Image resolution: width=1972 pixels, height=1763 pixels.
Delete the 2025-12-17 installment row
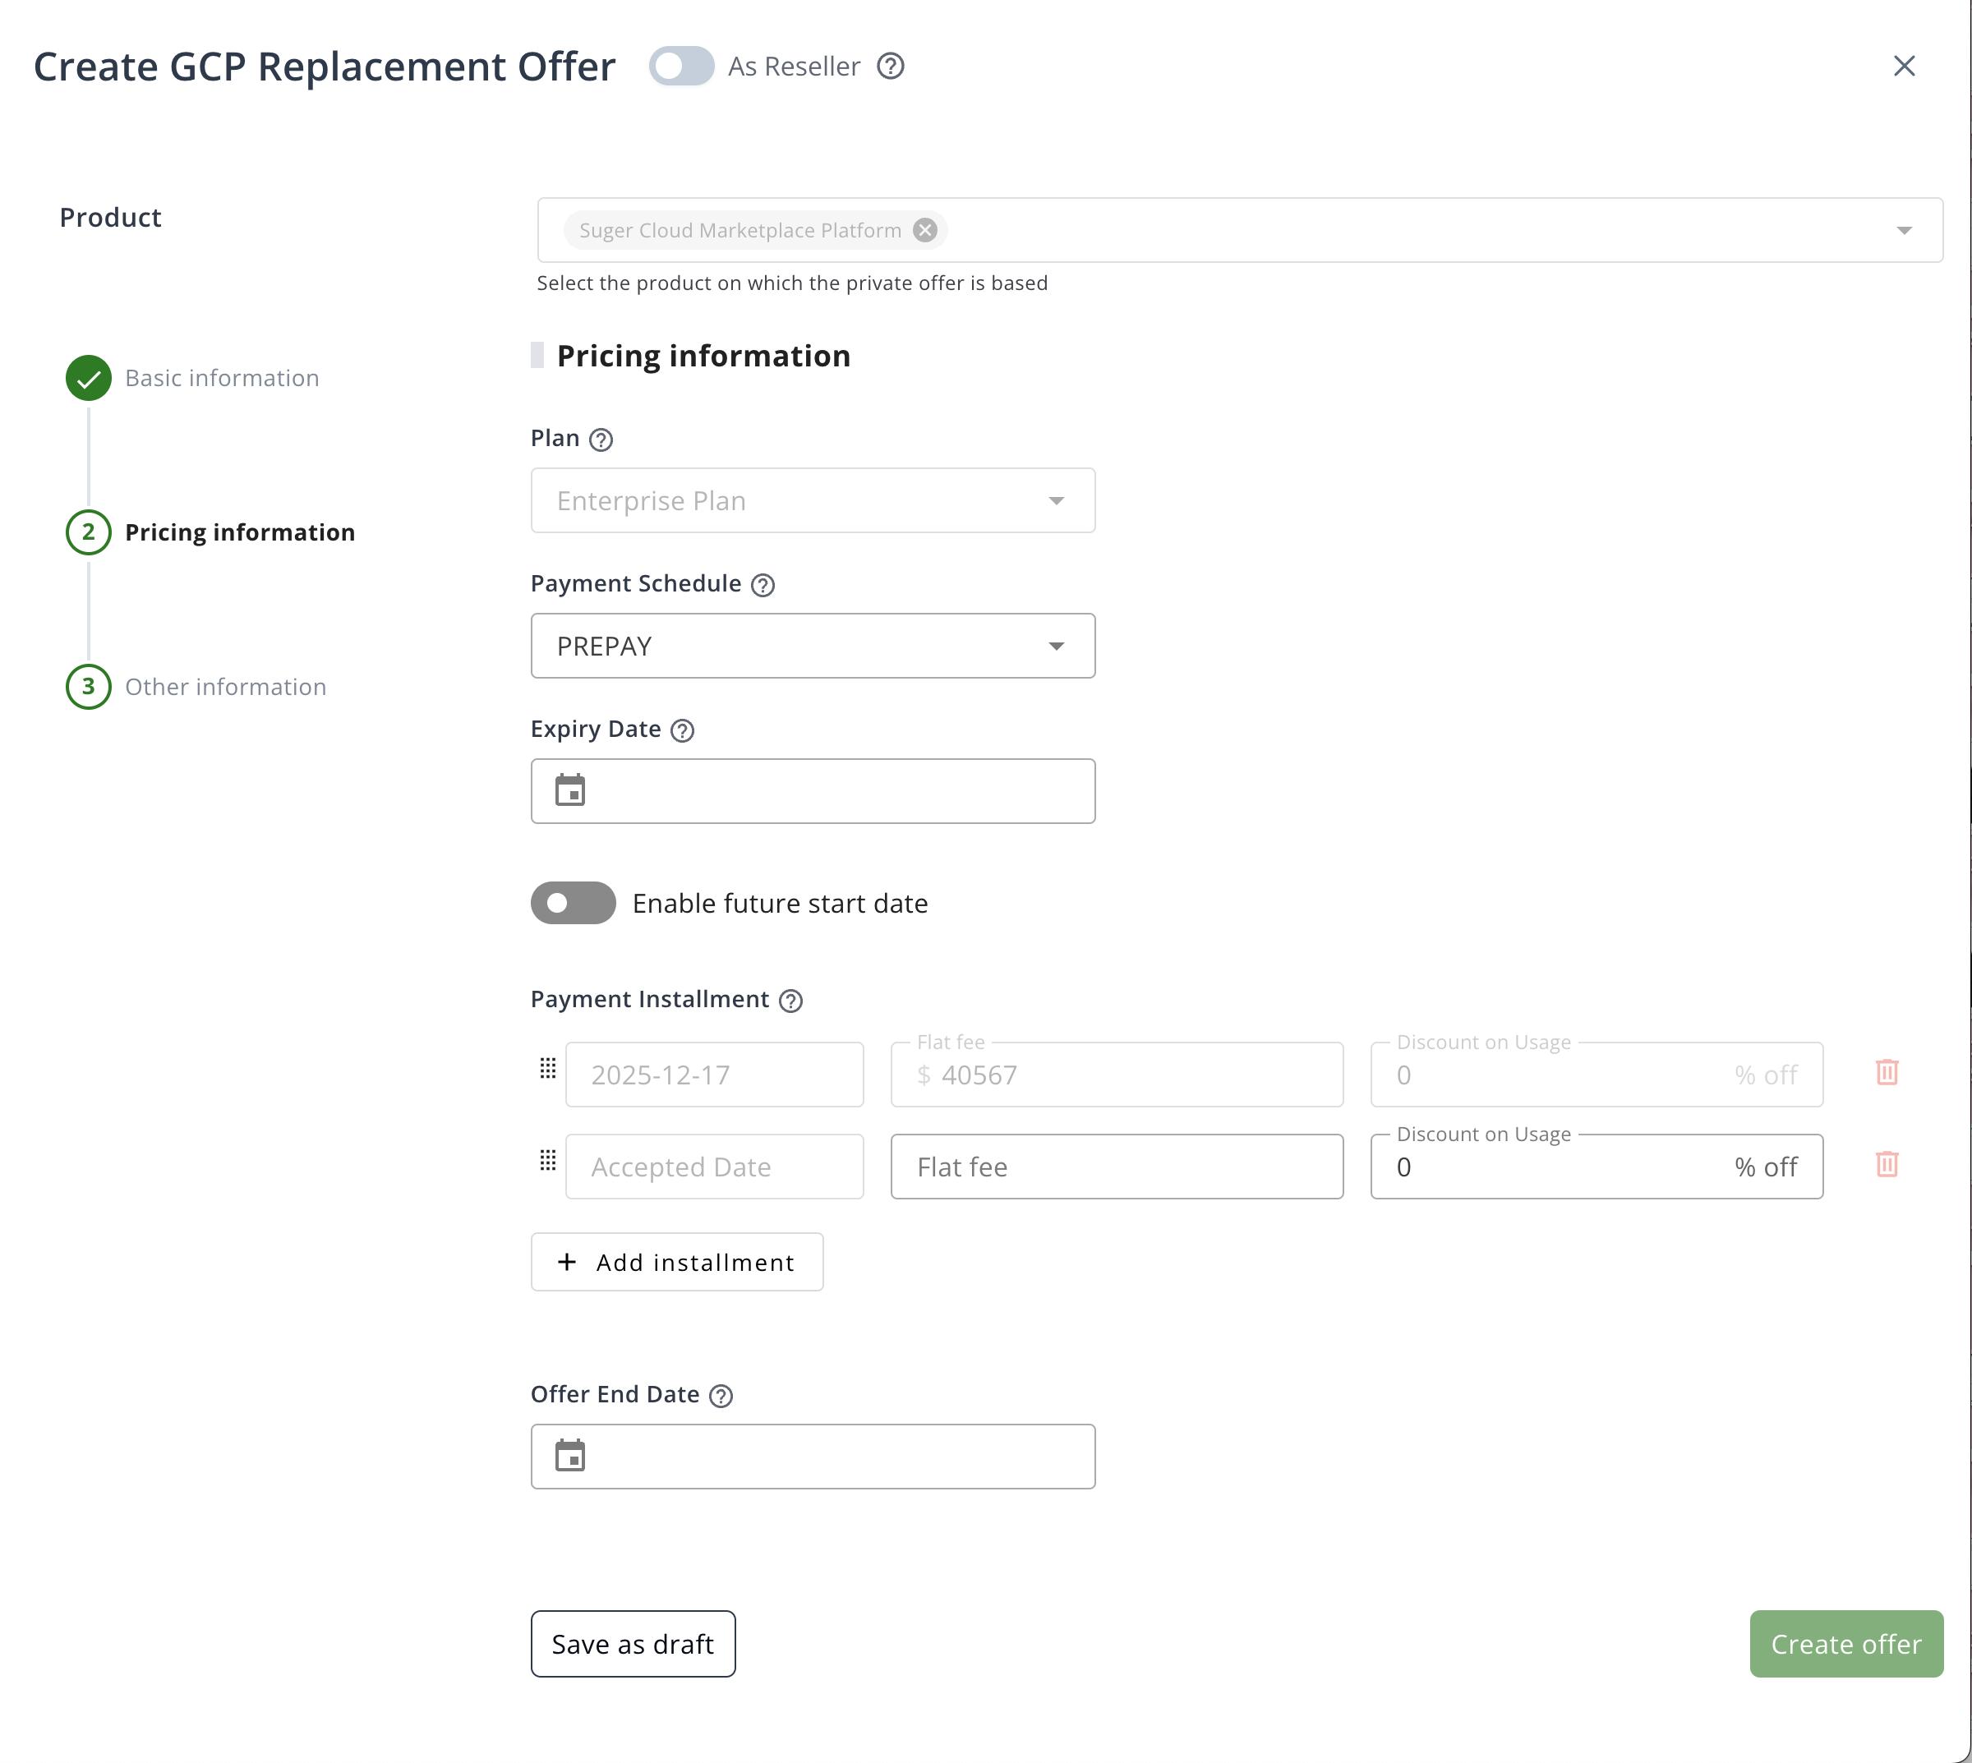click(x=1887, y=1072)
